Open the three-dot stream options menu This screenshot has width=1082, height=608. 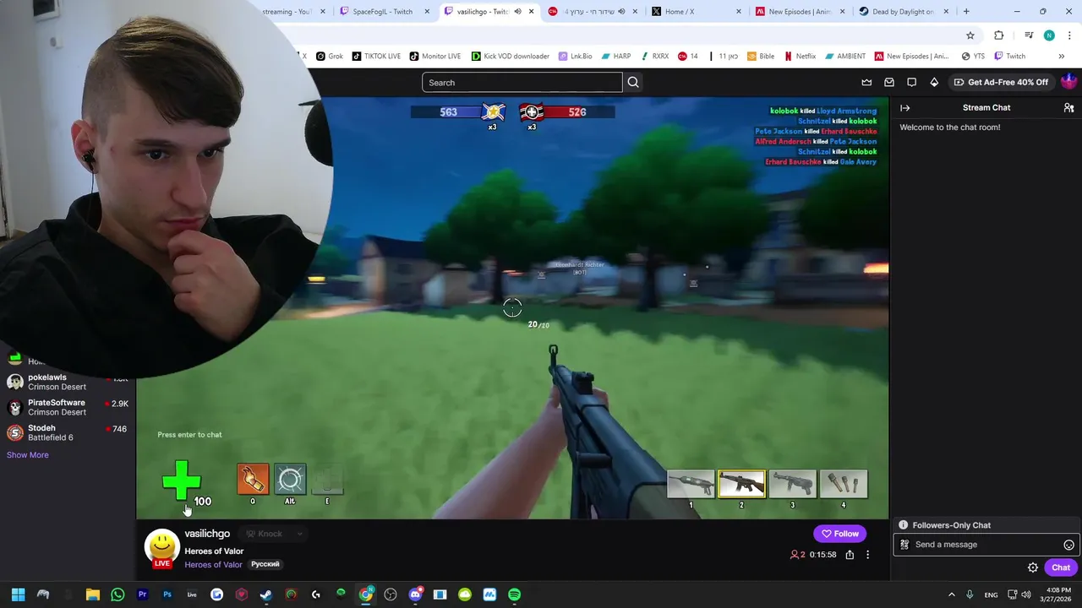(x=867, y=555)
